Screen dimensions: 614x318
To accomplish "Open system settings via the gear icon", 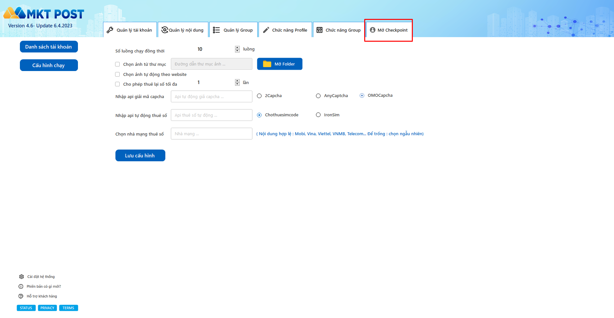I will pos(22,277).
